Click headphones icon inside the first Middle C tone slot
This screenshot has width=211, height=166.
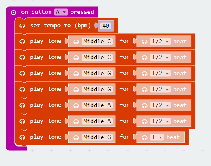76,42
